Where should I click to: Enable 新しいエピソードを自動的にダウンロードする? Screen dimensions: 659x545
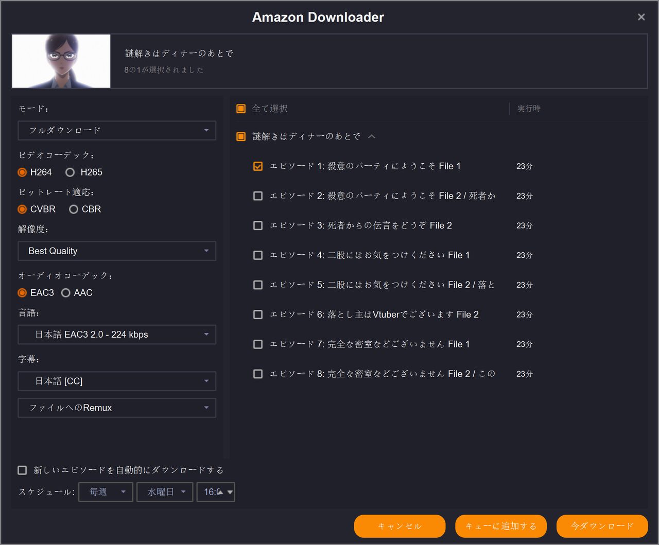[x=22, y=470]
